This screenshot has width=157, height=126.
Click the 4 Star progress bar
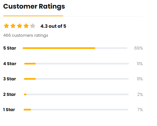point(77,64)
